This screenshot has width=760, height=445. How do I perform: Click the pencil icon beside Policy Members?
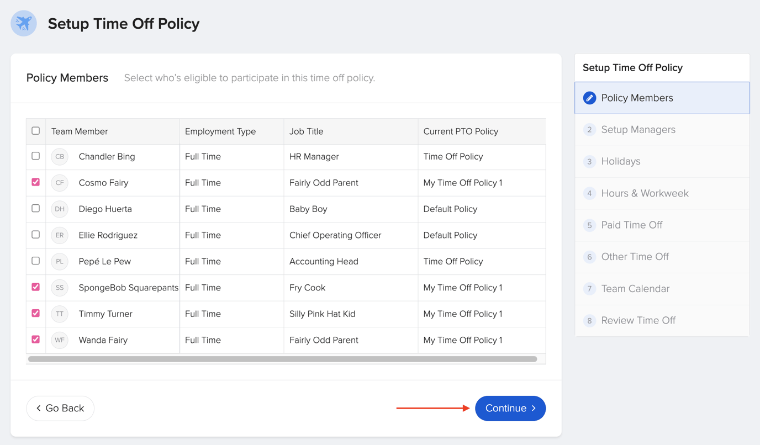[589, 97]
